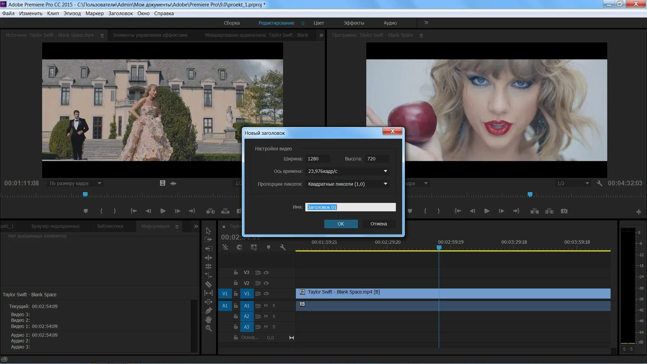Screen dimensions: 647x364
Task: Close the Новый заголовок dialog
Action: coord(392,131)
